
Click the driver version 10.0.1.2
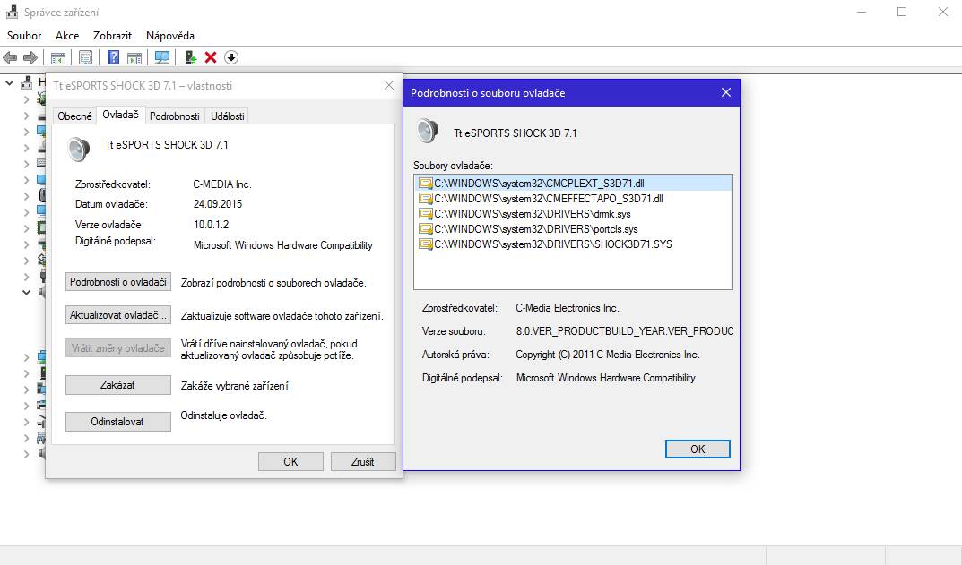click(211, 225)
